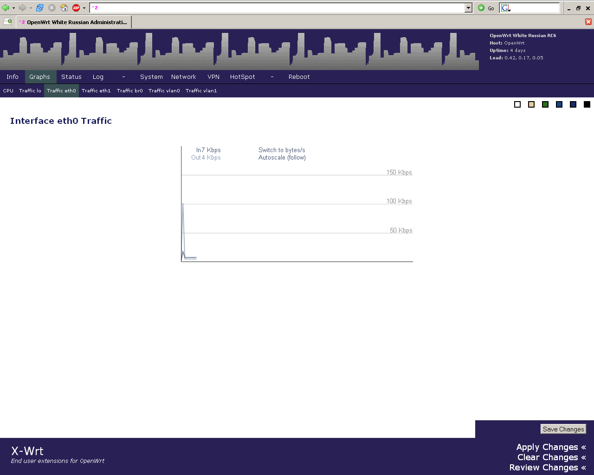Switch to the Traffic eth1 graph
This screenshot has height=475, width=594.
point(96,91)
